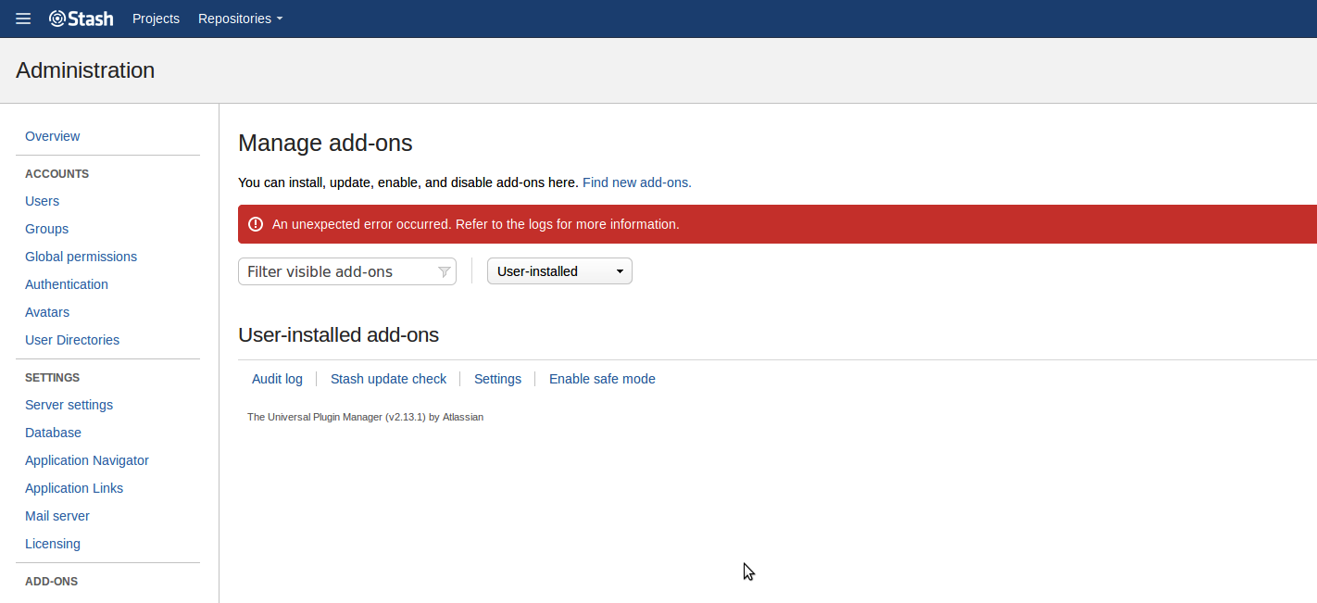Click the error warning icon in red banner
This screenshot has width=1317, height=603.
[x=256, y=224]
